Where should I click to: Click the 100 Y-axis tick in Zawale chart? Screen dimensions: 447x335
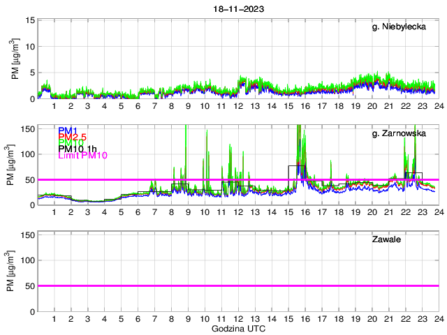point(27,260)
